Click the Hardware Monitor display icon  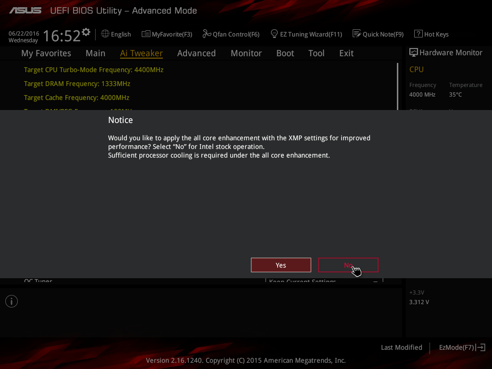click(414, 53)
